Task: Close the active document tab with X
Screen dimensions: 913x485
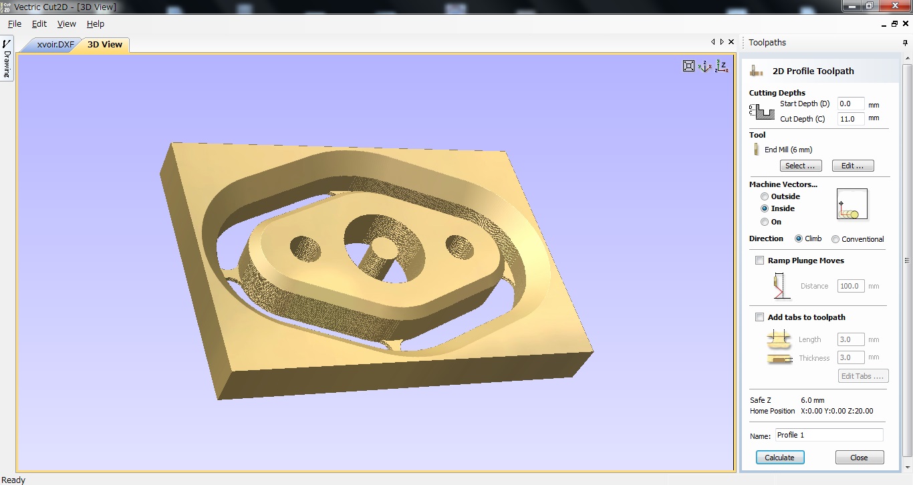Action: click(731, 42)
